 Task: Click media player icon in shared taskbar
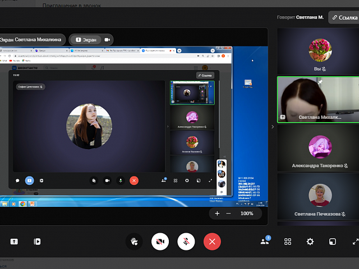(13, 204)
